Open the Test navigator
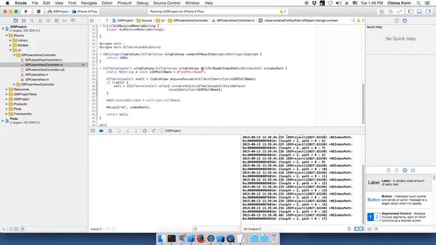Image resolution: width=436 pixels, height=245 pixels. tap(48, 20)
